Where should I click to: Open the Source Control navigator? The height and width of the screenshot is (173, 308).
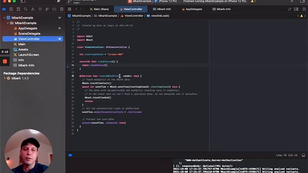pos(11,9)
